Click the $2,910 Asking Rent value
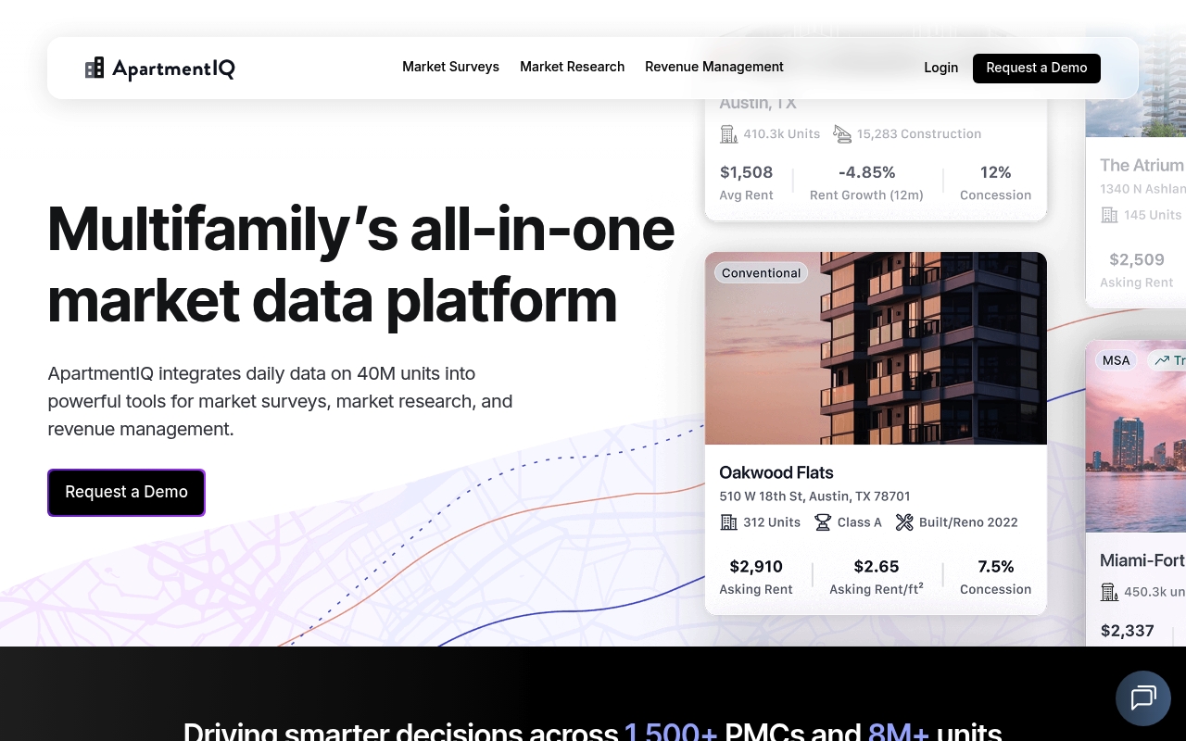1186x741 pixels. pyautogui.click(x=756, y=567)
